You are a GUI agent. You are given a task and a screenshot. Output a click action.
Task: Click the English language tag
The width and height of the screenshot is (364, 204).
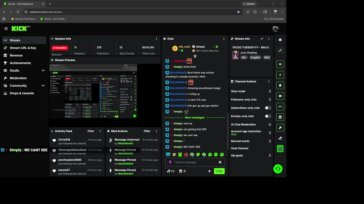click(255, 57)
